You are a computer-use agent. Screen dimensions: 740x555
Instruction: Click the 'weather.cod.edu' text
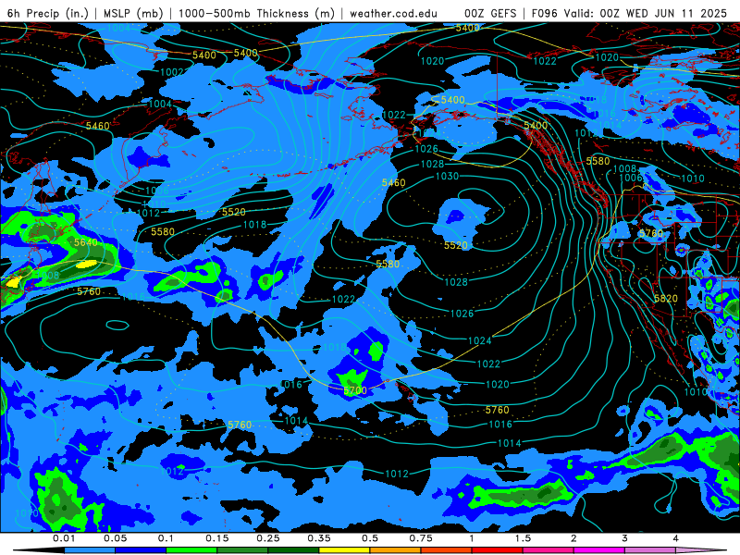pos(393,13)
